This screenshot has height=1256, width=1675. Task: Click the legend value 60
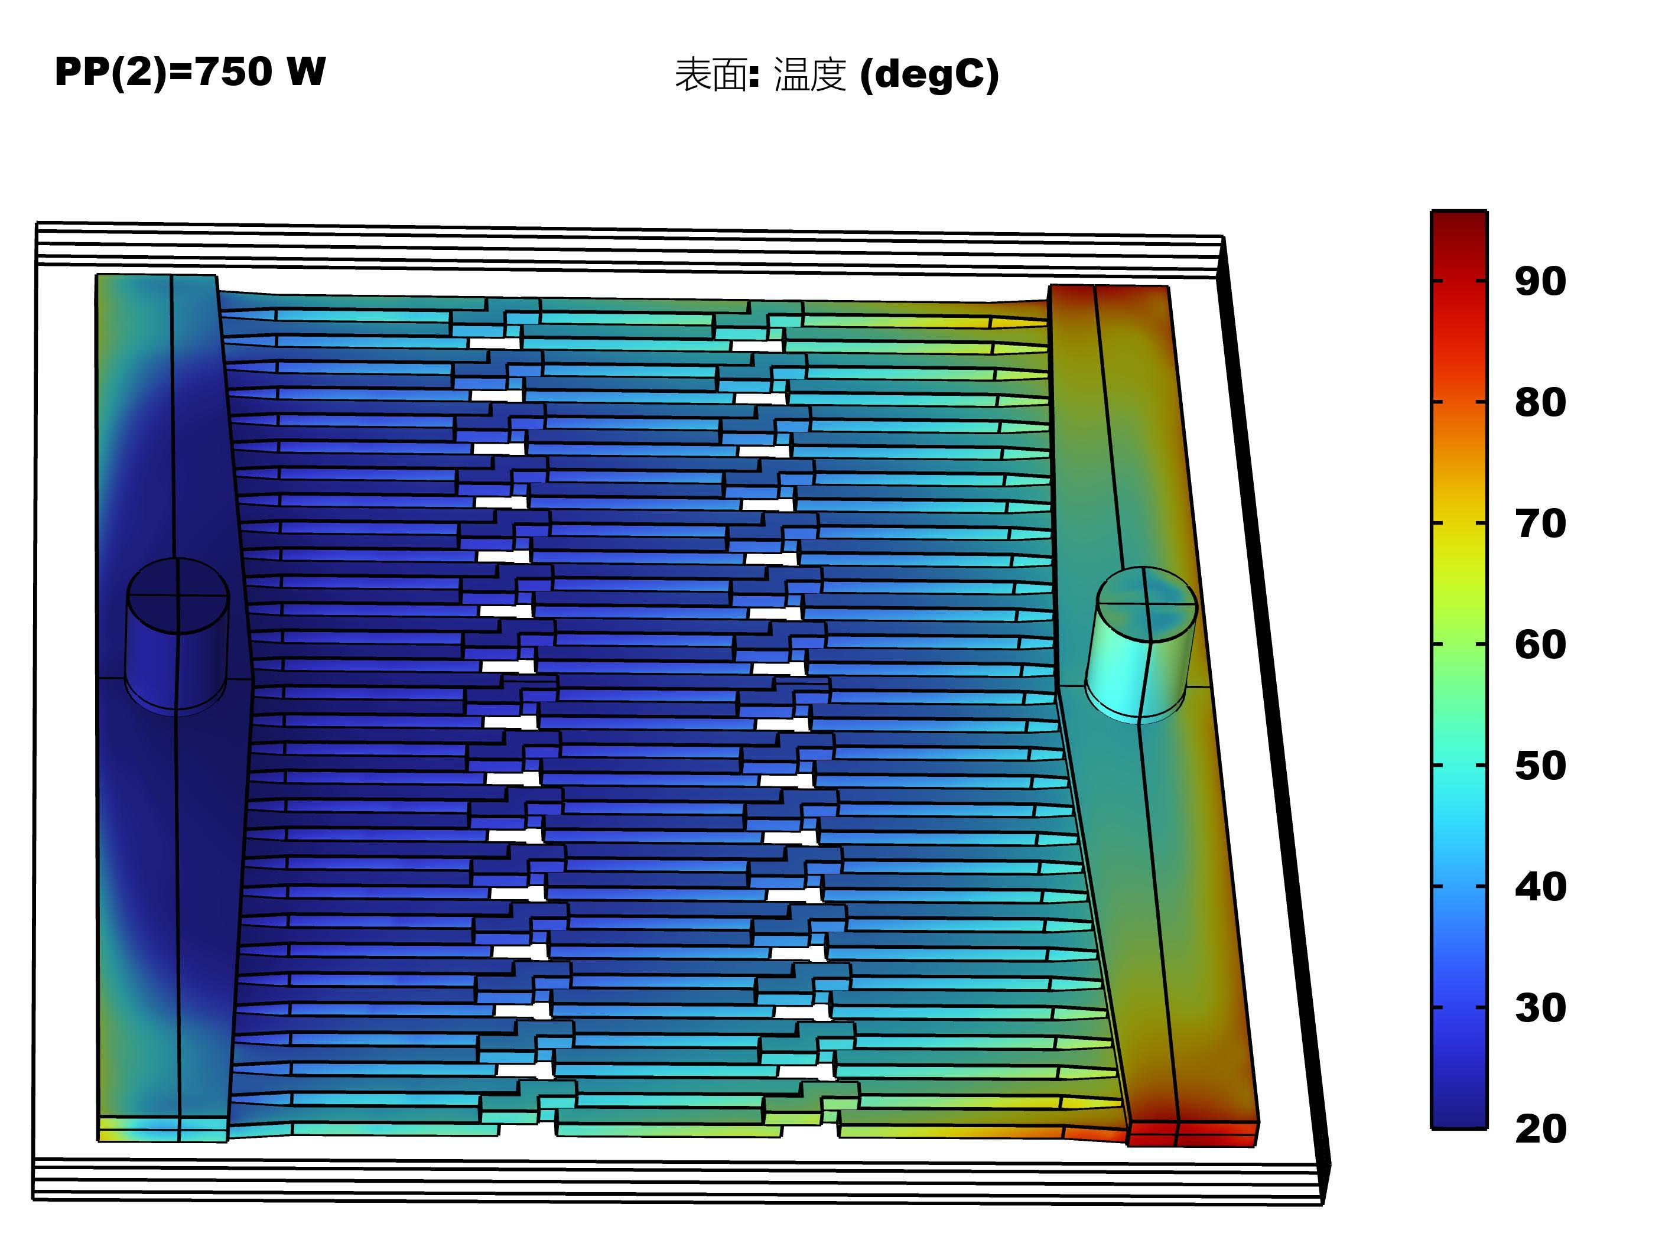click(x=1540, y=645)
